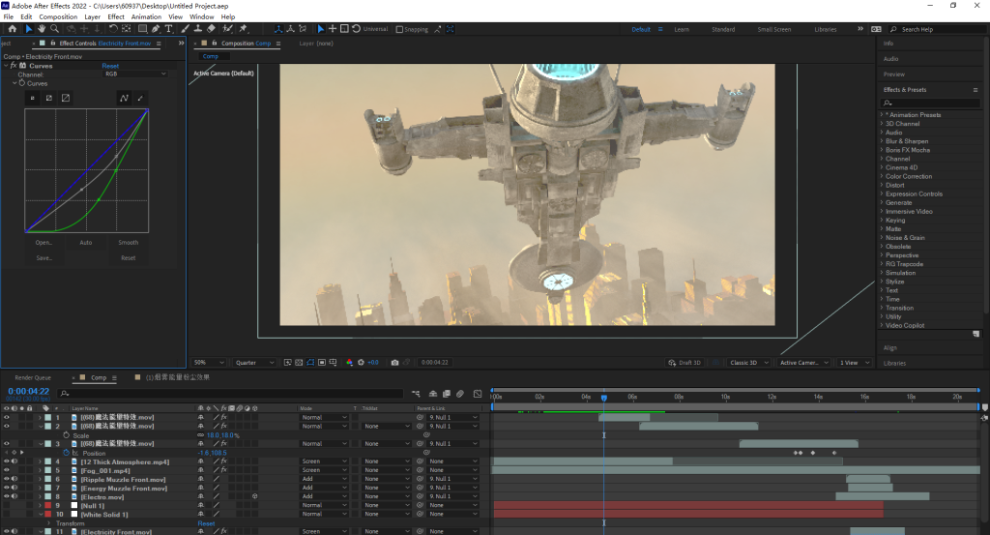
Task: Select the Clone Stamp tool
Action: (197, 28)
